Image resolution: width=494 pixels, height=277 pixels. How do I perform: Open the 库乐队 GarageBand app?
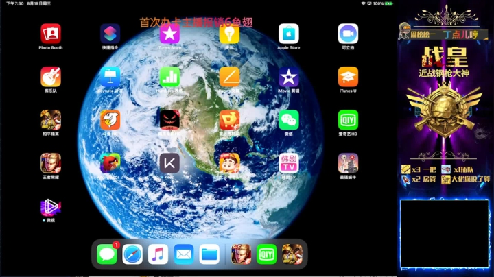[x=51, y=77]
